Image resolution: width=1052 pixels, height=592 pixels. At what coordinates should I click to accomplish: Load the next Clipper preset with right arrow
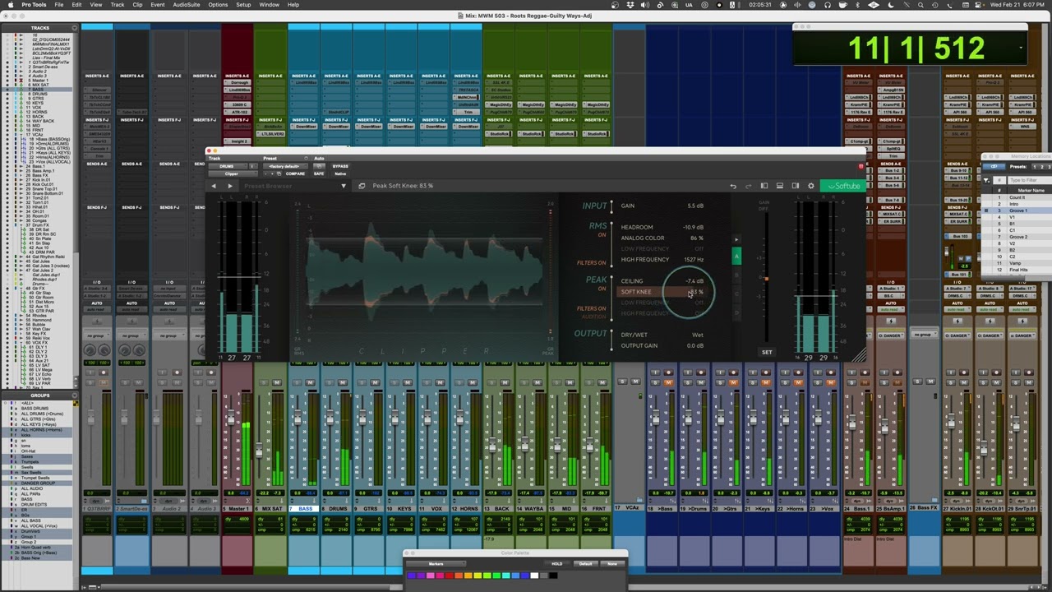point(230,186)
